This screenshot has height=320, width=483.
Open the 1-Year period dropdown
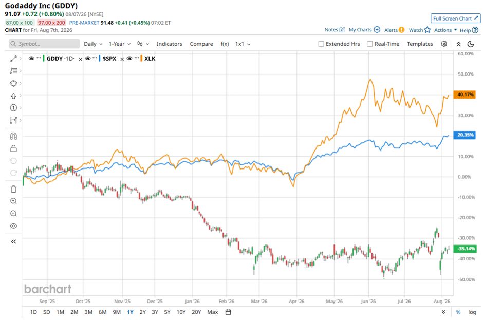pos(120,44)
